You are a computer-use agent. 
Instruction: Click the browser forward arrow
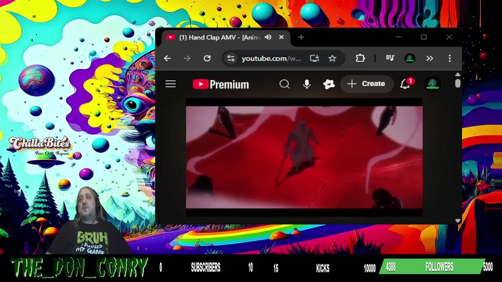187,58
